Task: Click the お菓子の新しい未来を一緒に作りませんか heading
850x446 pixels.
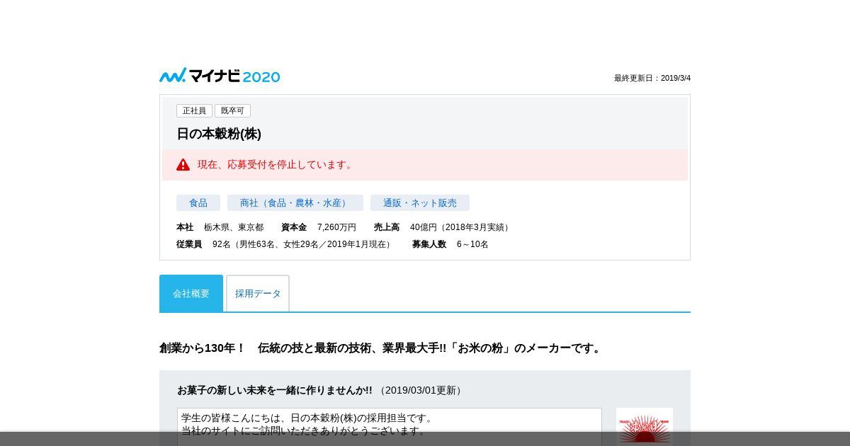Action: (x=275, y=390)
